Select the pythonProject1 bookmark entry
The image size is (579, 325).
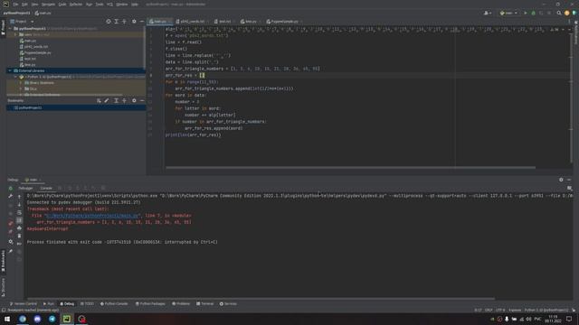[28, 108]
